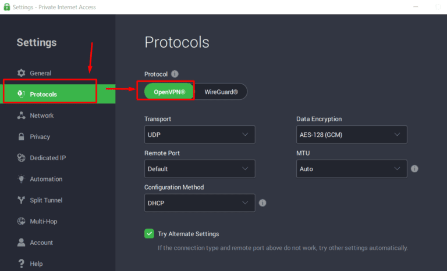
Task: Show info for Configuration Method
Action: 262,203
